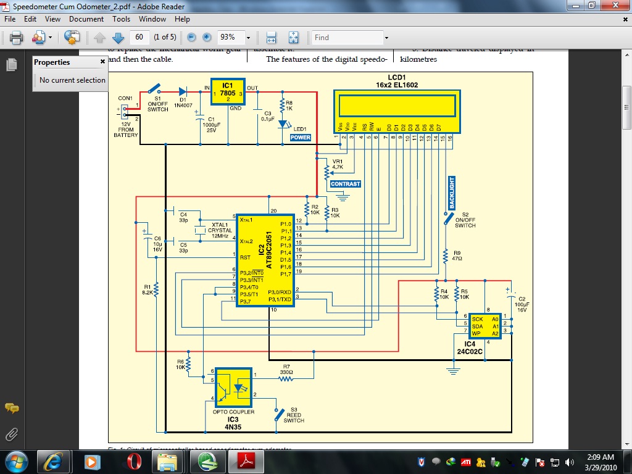Click the 93% zoom value field
Screen dimensions: 632x474
230,38
